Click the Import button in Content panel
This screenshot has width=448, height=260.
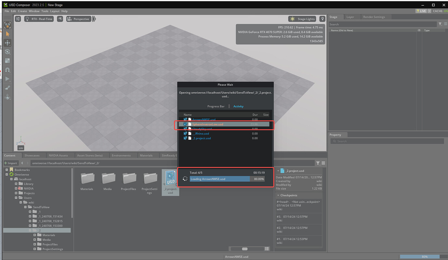pos(11,163)
